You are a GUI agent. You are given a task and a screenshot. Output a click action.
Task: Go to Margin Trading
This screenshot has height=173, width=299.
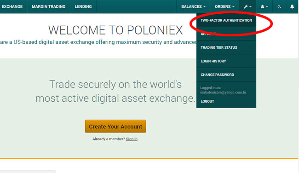pos(49,7)
